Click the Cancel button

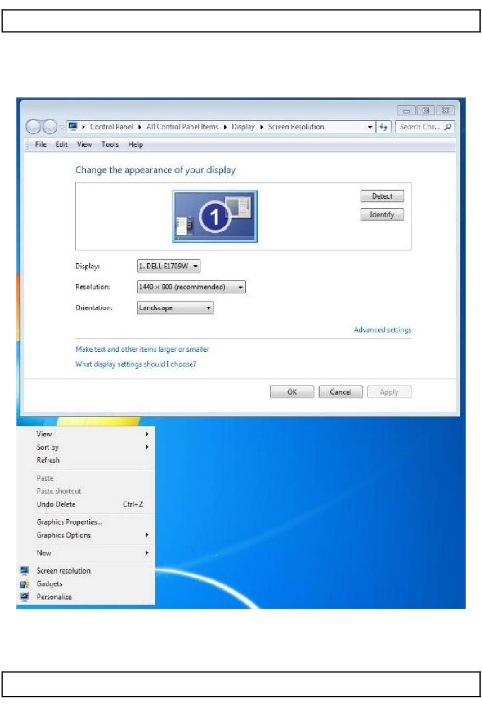pyautogui.click(x=340, y=392)
